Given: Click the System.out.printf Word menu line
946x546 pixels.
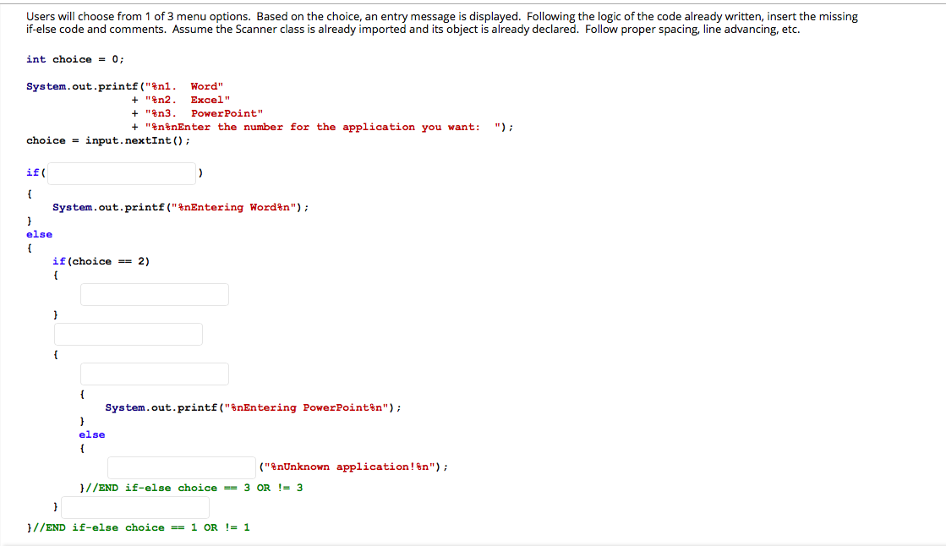Looking at the screenshot, I should click(x=127, y=85).
